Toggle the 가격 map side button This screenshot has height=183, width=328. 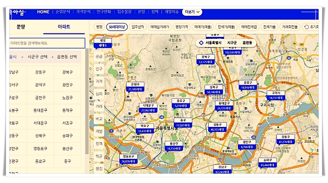(x=99, y=81)
